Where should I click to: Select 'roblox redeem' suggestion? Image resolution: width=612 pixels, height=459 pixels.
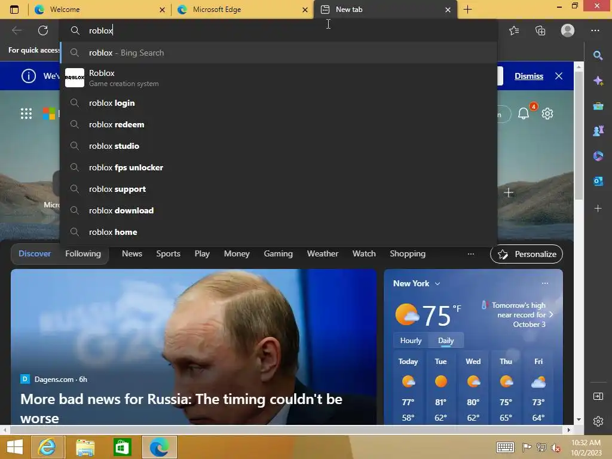pos(279,124)
